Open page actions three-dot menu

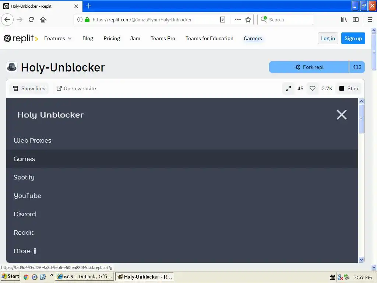click(x=237, y=20)
